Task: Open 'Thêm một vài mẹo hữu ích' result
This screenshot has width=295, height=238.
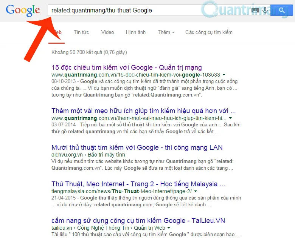Action: coord(144,111)
